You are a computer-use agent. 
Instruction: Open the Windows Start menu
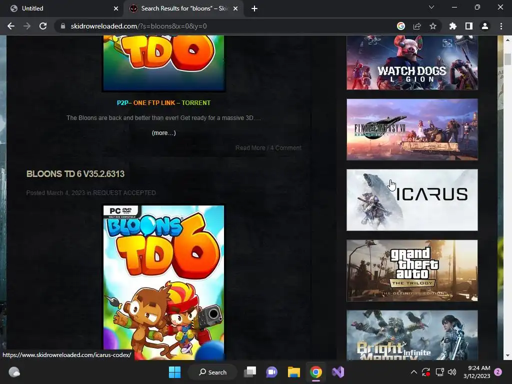tap(174, 372)
